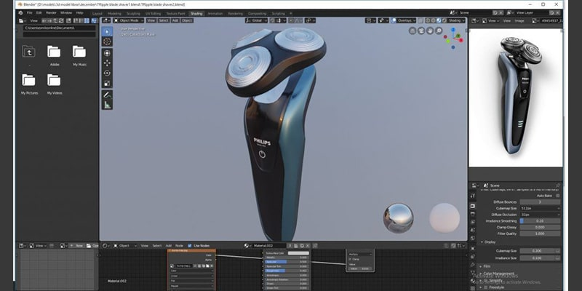The width and height of the screenshot is (582, 291).
Task: Click the zoom magnifier navigation icon
Action: (x=439, y=31)
